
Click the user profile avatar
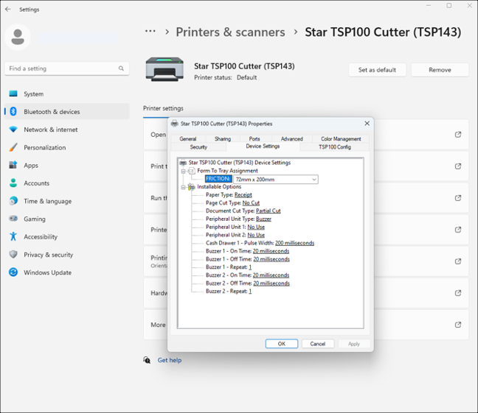(x=18, y=37)
